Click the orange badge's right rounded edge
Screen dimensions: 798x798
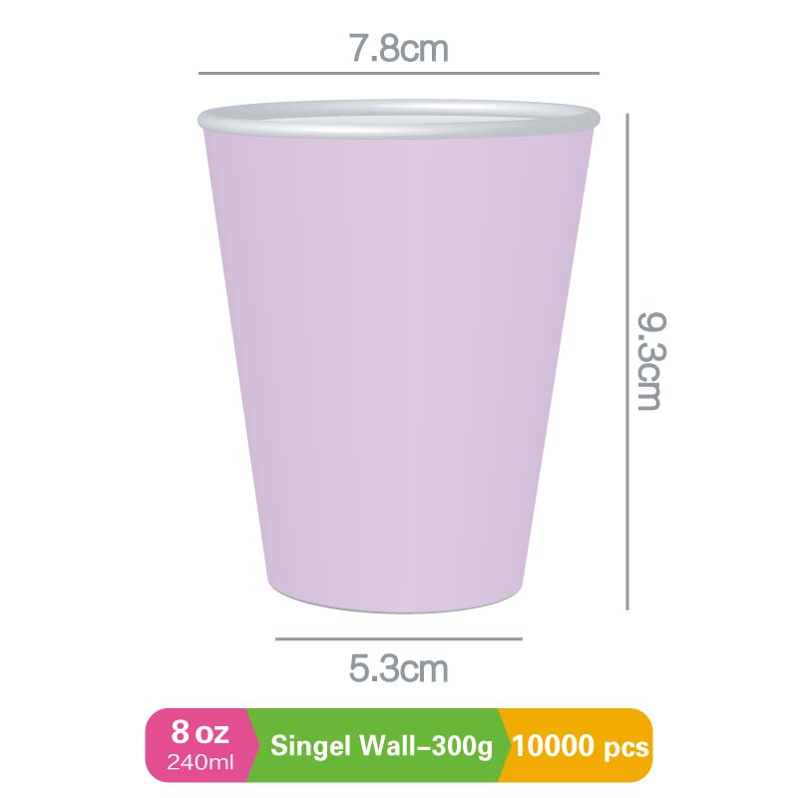coord(648,746)
